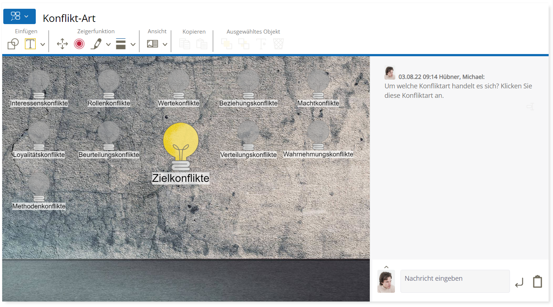This screenshot has height=307, width=553.
Task: Open the blue board menu button
Action: (19, 16)
